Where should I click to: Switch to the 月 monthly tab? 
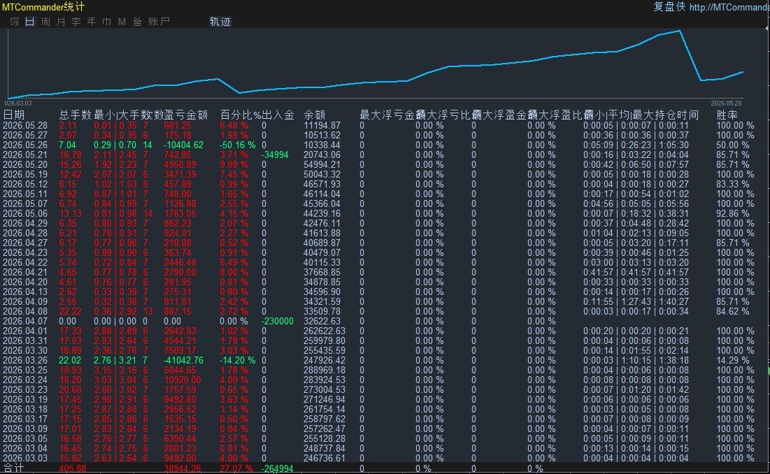tap(61, 22)
